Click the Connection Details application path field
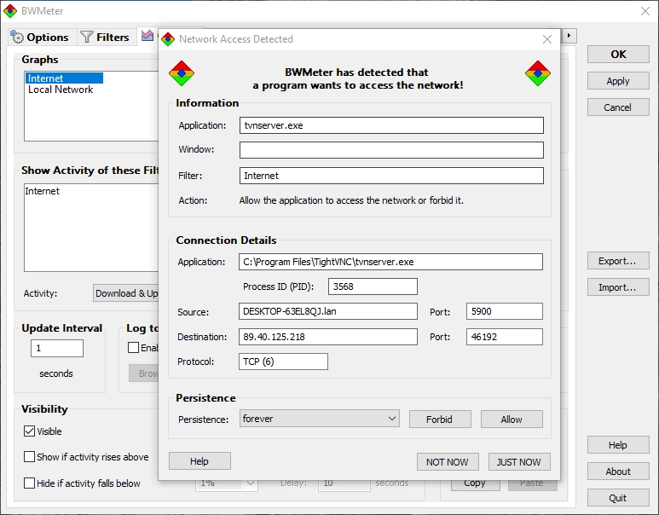Viewport: 659px width, 515px height. 390,262
